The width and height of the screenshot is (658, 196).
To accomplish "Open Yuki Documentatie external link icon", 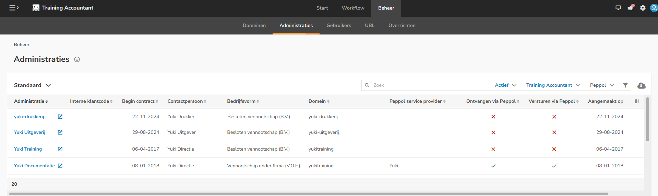I will 60,166.
